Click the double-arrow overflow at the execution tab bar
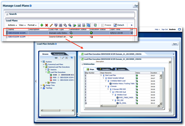 173,54
